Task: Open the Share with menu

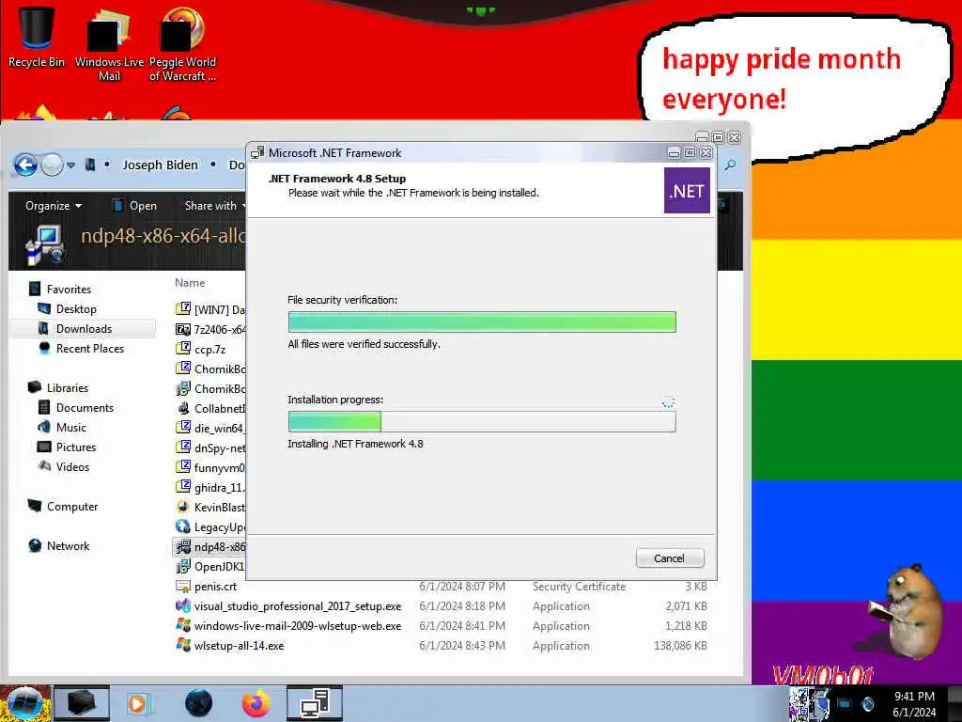Action: point(215,206)
